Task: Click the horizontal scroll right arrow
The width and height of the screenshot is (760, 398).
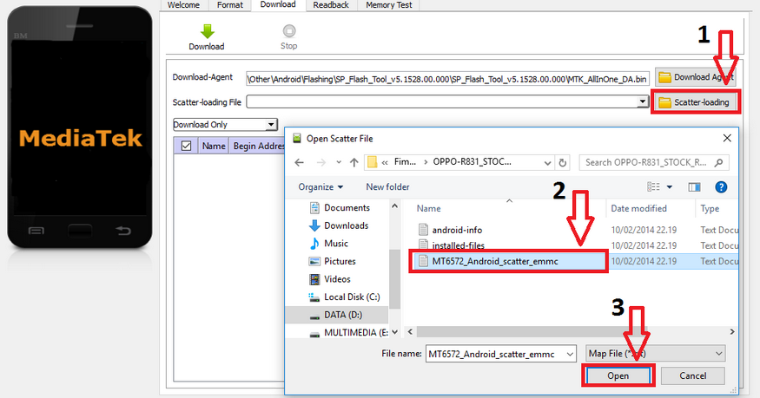Action: coord(732,332)
